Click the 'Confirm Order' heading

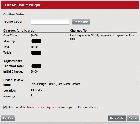[x=14, y=14]
